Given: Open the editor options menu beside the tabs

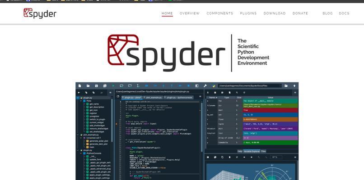Looking at the screenshot, I should click(200, 96).
